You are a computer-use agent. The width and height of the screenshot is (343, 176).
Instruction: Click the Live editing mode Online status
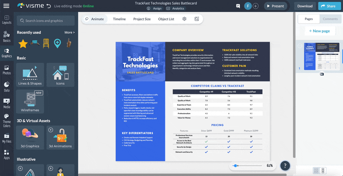[x=74, y=6]
